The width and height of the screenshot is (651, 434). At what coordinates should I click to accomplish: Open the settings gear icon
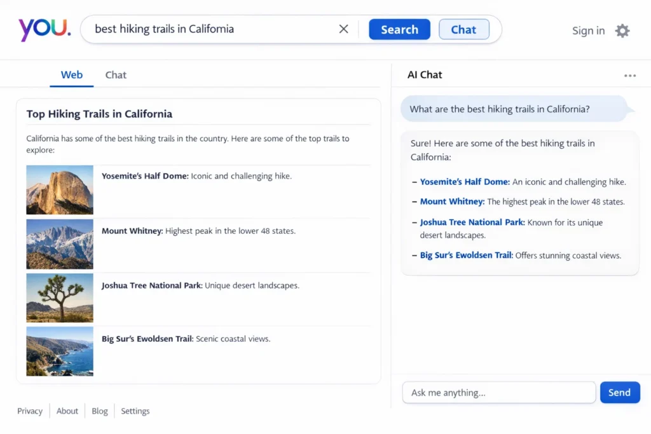pyautogui.click(x=622, y=30)
